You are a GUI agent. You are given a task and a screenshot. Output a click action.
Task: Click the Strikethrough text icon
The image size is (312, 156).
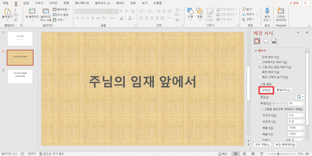(x=98, y=18)
